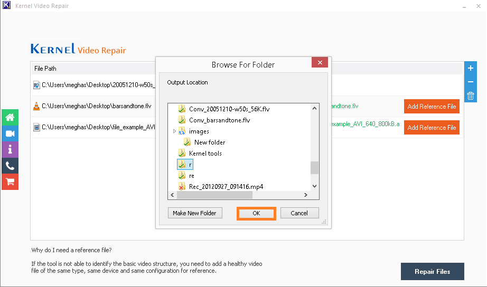487x287 pixels.
Task: Click the Home icon in left sidebar
Action: point(10,117)
